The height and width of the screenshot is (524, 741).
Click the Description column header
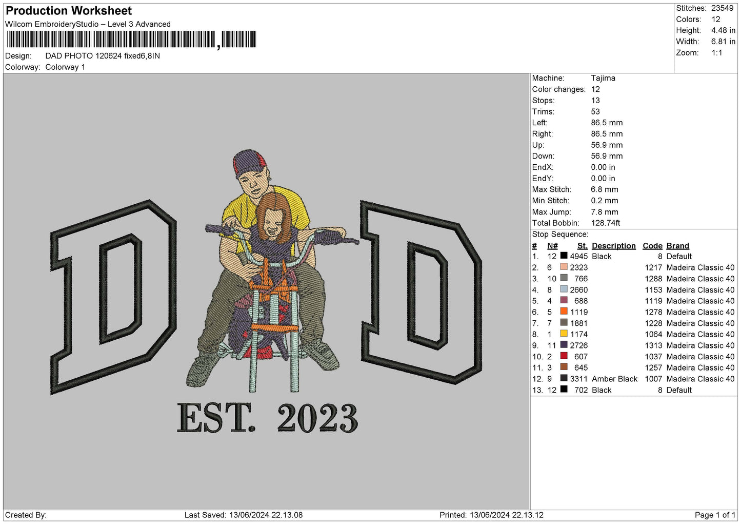pyautogui.click(x=613, y=246)
